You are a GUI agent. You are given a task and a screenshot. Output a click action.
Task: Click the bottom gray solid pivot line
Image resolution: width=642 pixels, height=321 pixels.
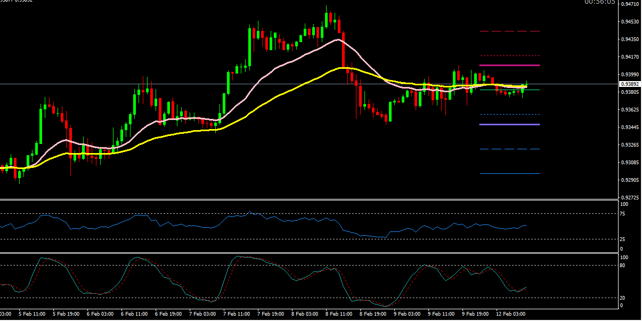tap(510, 173)
